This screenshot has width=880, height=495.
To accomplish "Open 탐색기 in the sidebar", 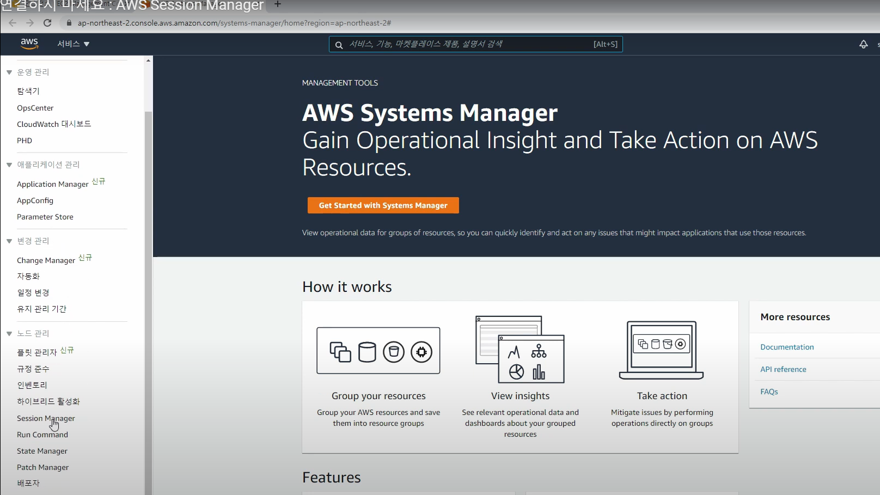I will point(28,91).
